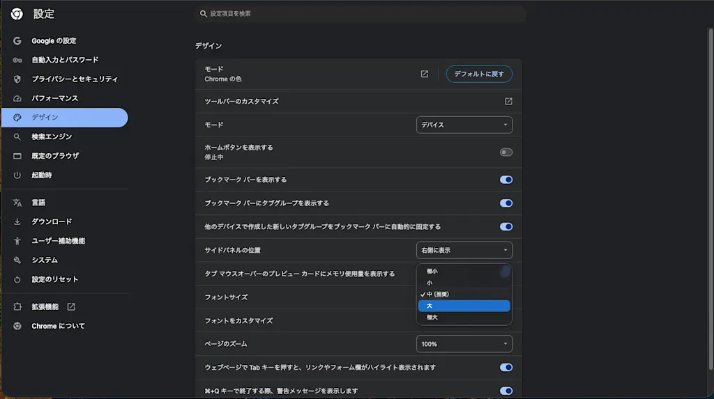Open the ページのズーム 100% dropdown
714x399 pixels.
(x=464, y=344)
